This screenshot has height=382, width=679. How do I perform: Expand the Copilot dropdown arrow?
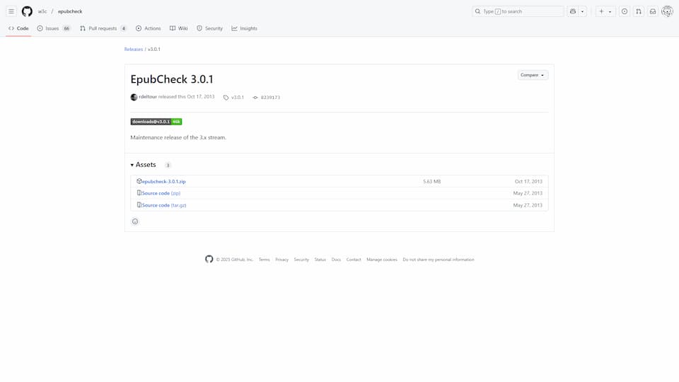(x=582, y=11)
